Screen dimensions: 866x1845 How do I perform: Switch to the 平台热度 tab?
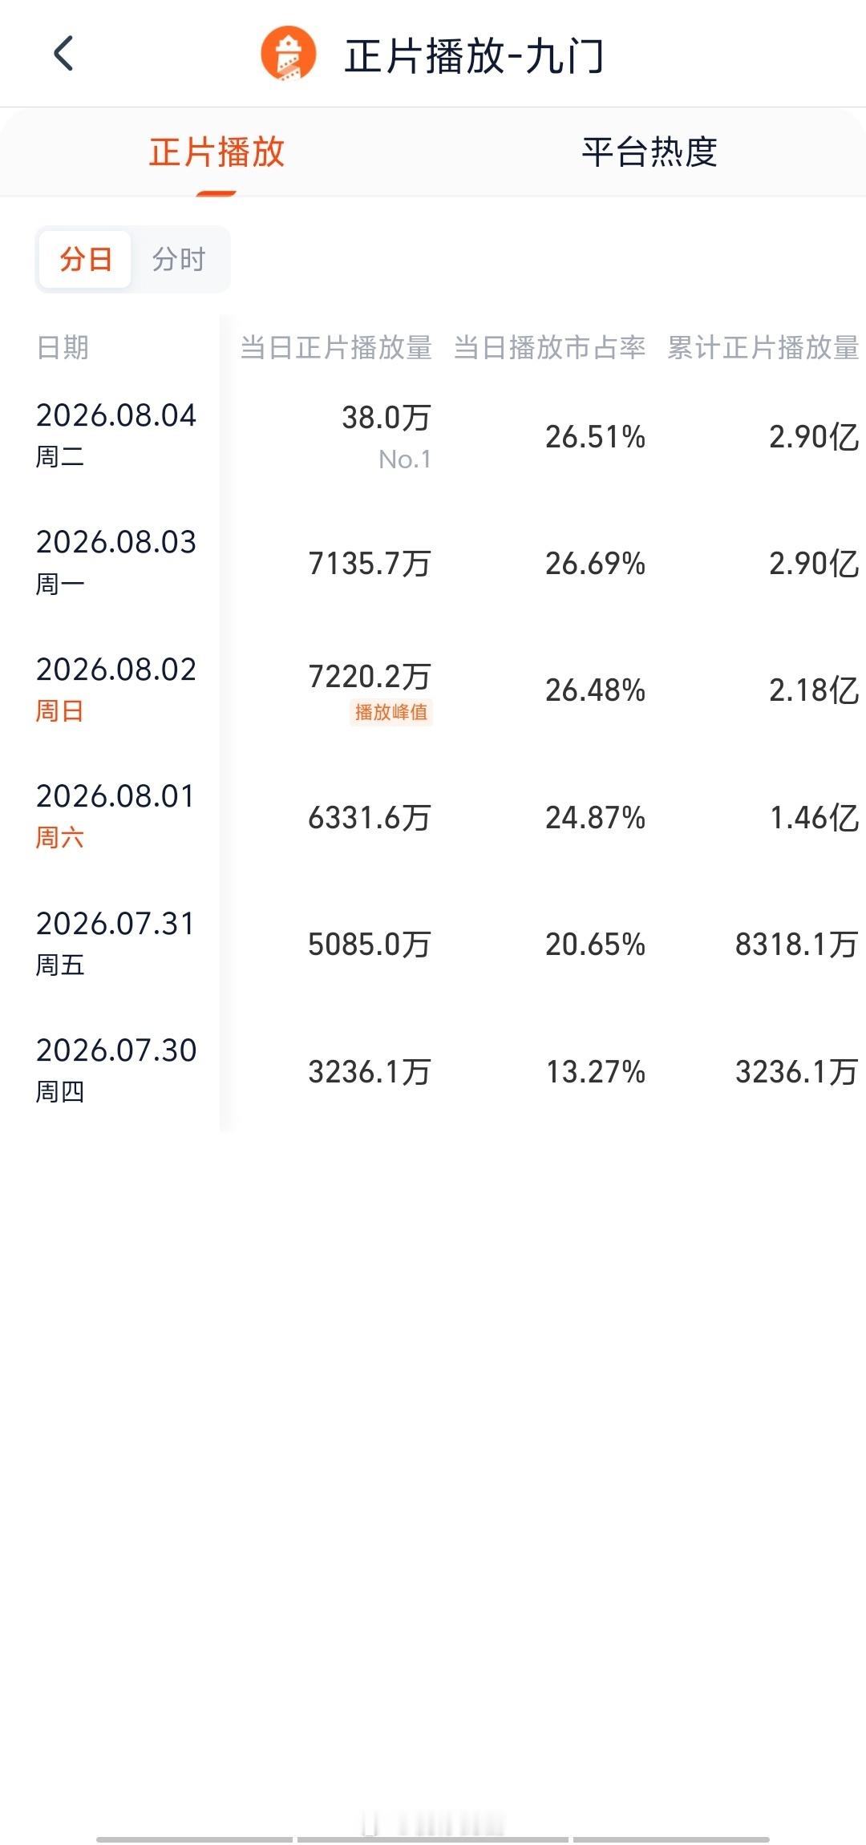pos(649,152)
